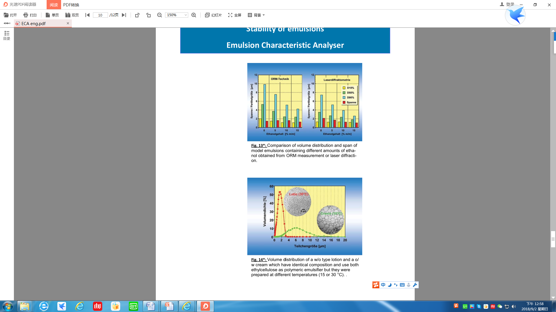Image resolution: width=556 pixels, height=312 pixels.
Task: Click the page number input field
Action: 100,15
